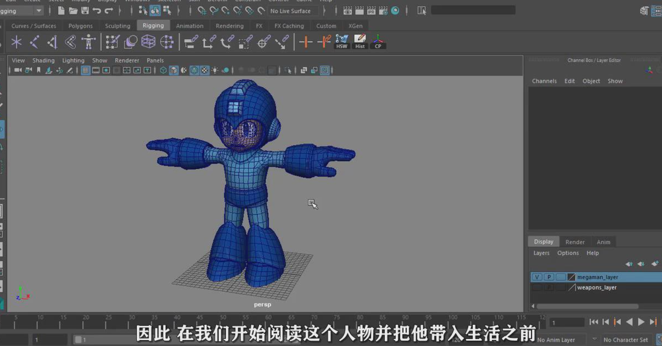Switch to the Polygons shelf tab
The height and width of the screenshot is (346, 662).
(80, 26)
